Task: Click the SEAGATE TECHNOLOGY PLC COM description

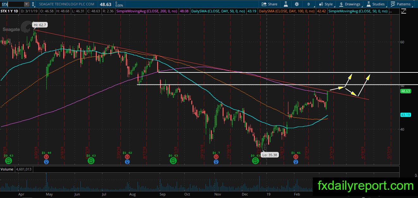Action: (67, 4)
